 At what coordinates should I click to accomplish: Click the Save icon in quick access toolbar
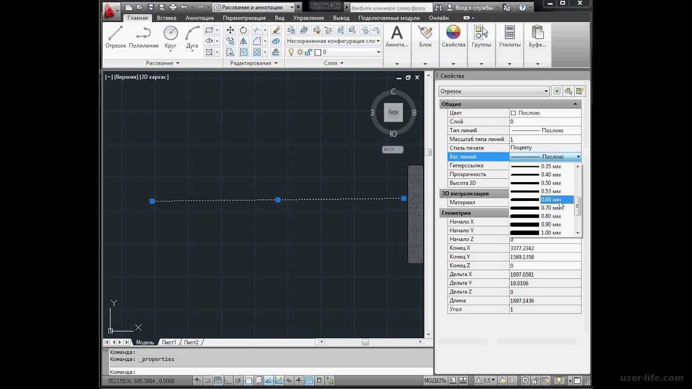click(x=150, y=8)
